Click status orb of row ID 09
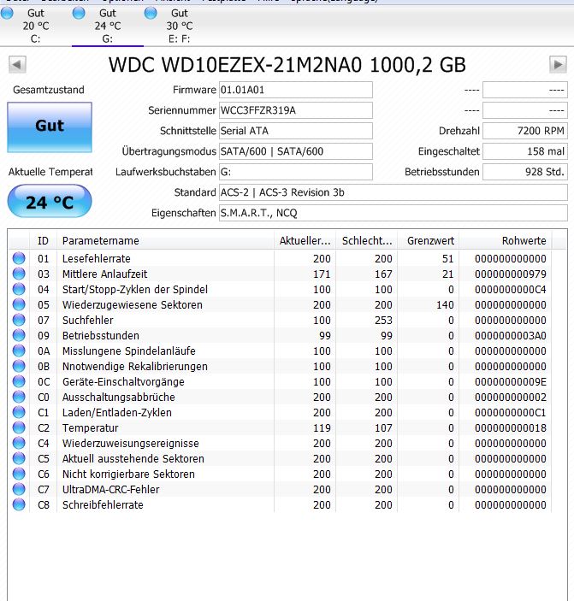This screenshot has height=601, width=574. coord(19,335)
